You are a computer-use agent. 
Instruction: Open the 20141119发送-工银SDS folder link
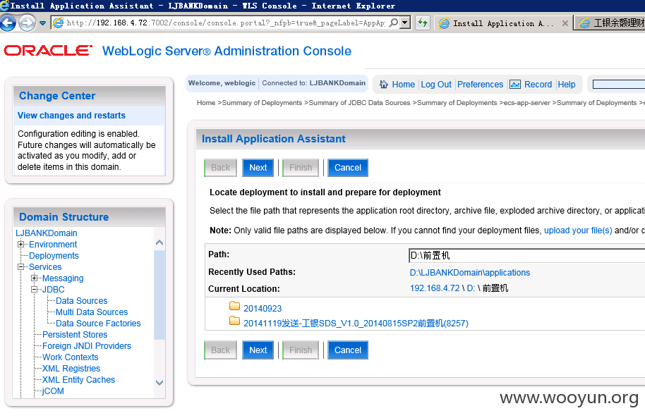pos(356,324)
